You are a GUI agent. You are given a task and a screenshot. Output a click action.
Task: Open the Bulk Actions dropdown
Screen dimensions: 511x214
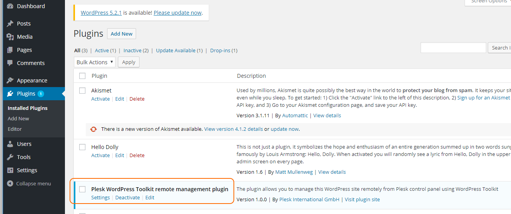coord(95,62)
